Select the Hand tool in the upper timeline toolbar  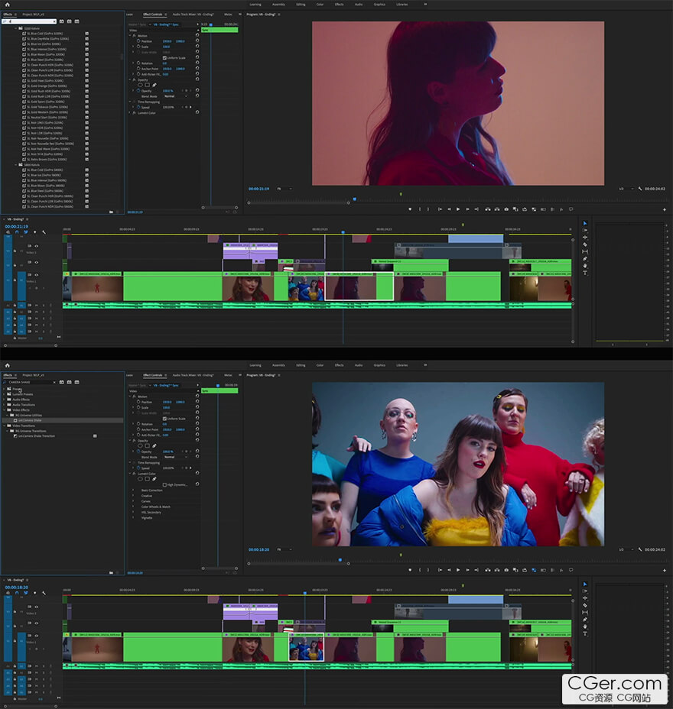click(x=585, y=266)
